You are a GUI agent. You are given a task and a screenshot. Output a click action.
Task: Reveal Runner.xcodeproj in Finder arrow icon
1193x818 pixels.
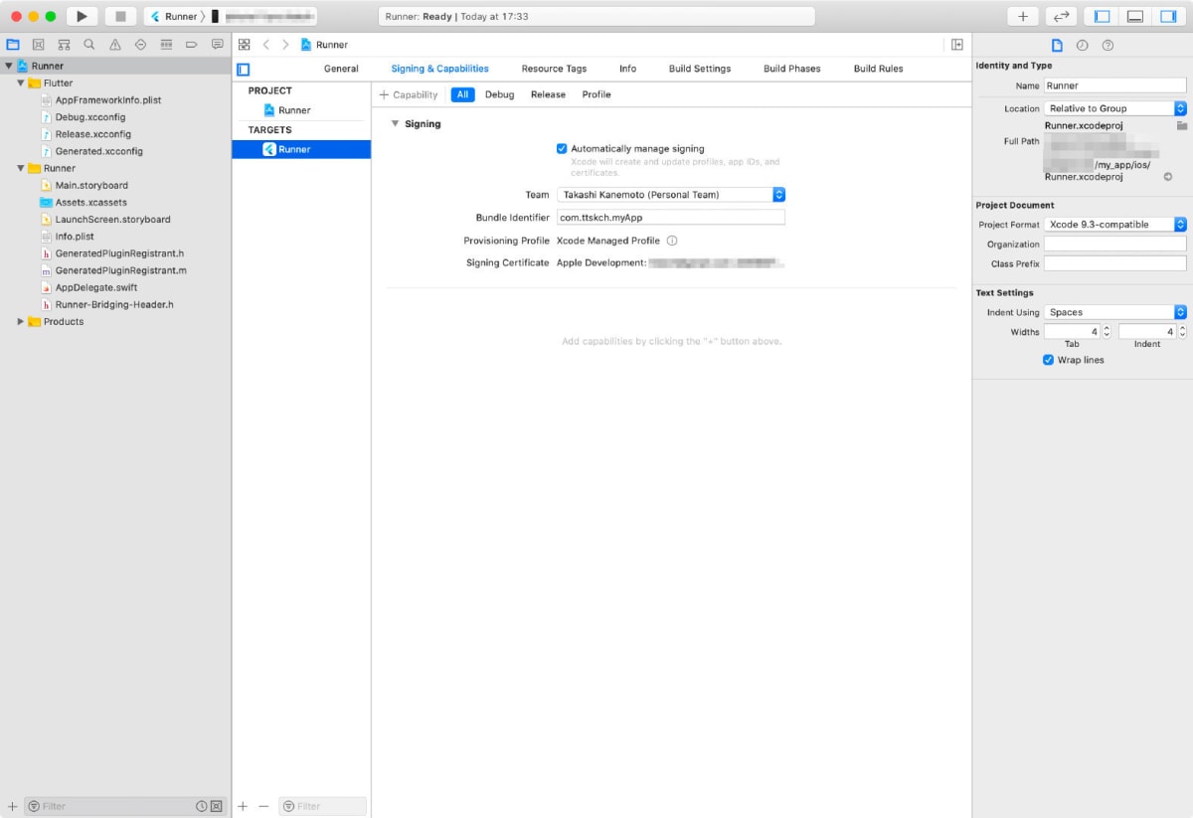point(1167,177)
